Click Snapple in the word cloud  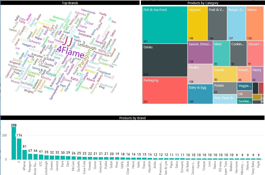tap(49, 87)
